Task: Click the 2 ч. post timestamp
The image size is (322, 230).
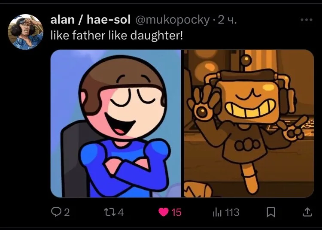Action: (227, 20)
